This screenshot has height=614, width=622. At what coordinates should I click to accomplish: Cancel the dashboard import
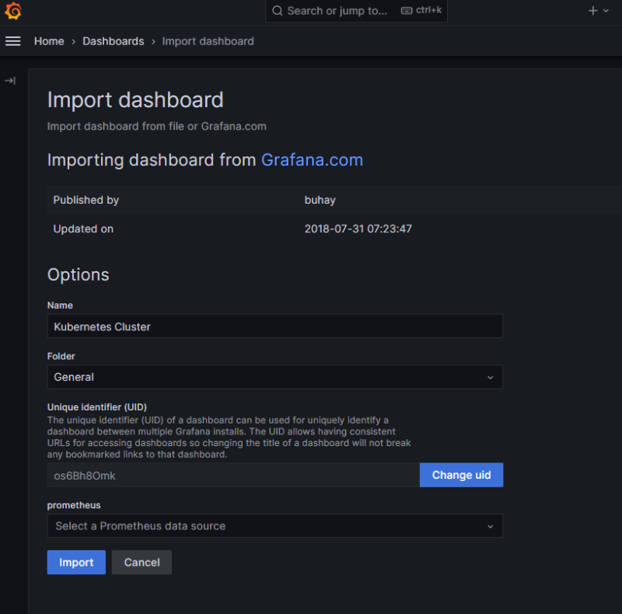tap(142, 563)
